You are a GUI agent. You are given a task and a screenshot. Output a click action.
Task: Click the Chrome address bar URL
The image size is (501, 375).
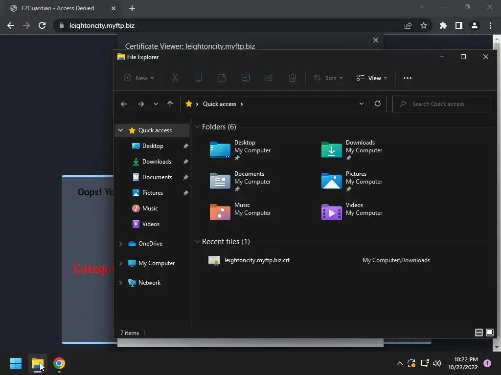[x=102, y=25]
